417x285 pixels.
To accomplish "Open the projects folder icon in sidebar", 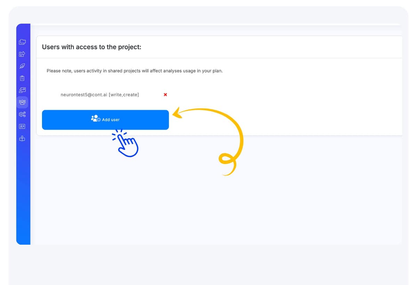I will [x=22, y=42].
